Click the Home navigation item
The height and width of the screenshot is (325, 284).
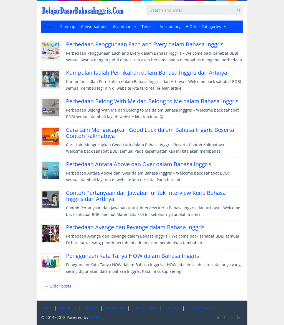(49, 26)
